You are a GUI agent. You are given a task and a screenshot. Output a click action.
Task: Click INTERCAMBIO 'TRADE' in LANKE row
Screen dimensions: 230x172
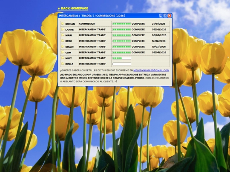(x=92, y=29)
